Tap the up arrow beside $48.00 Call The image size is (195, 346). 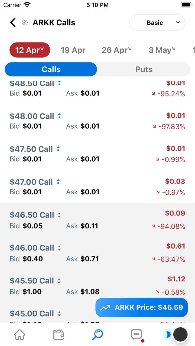[x=59, y=116]
